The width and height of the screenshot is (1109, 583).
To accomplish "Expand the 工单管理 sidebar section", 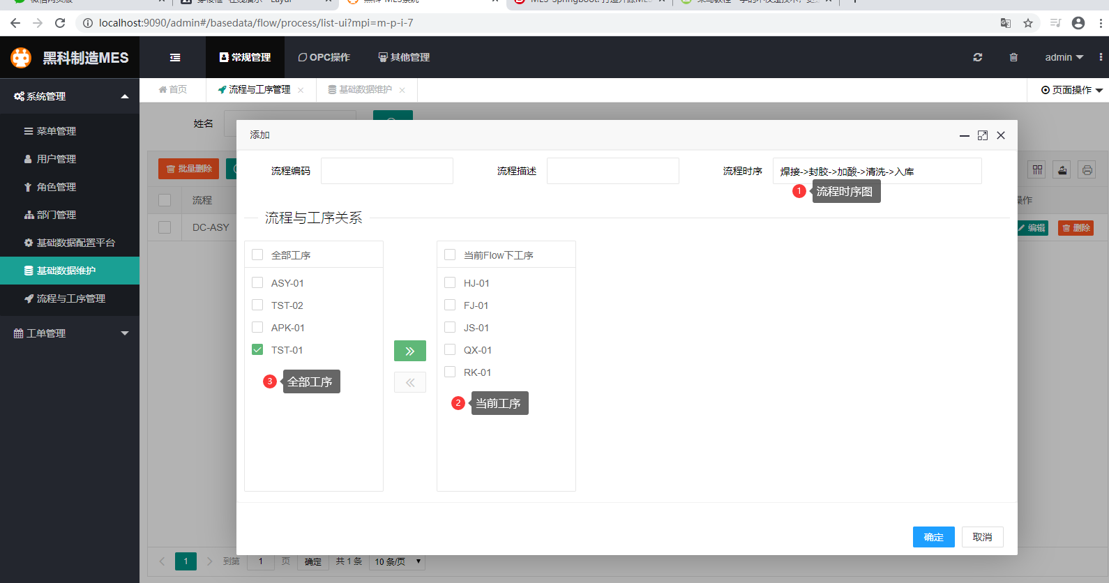I will (x=70, y=333).
